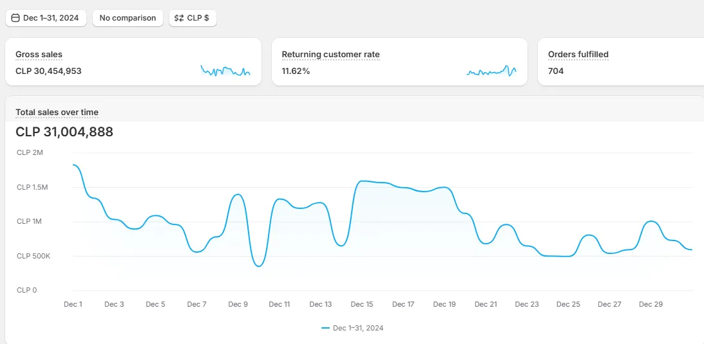
Task: Click the blue legend line swatch
Action: pyautogui.click(x=325, y=328)
